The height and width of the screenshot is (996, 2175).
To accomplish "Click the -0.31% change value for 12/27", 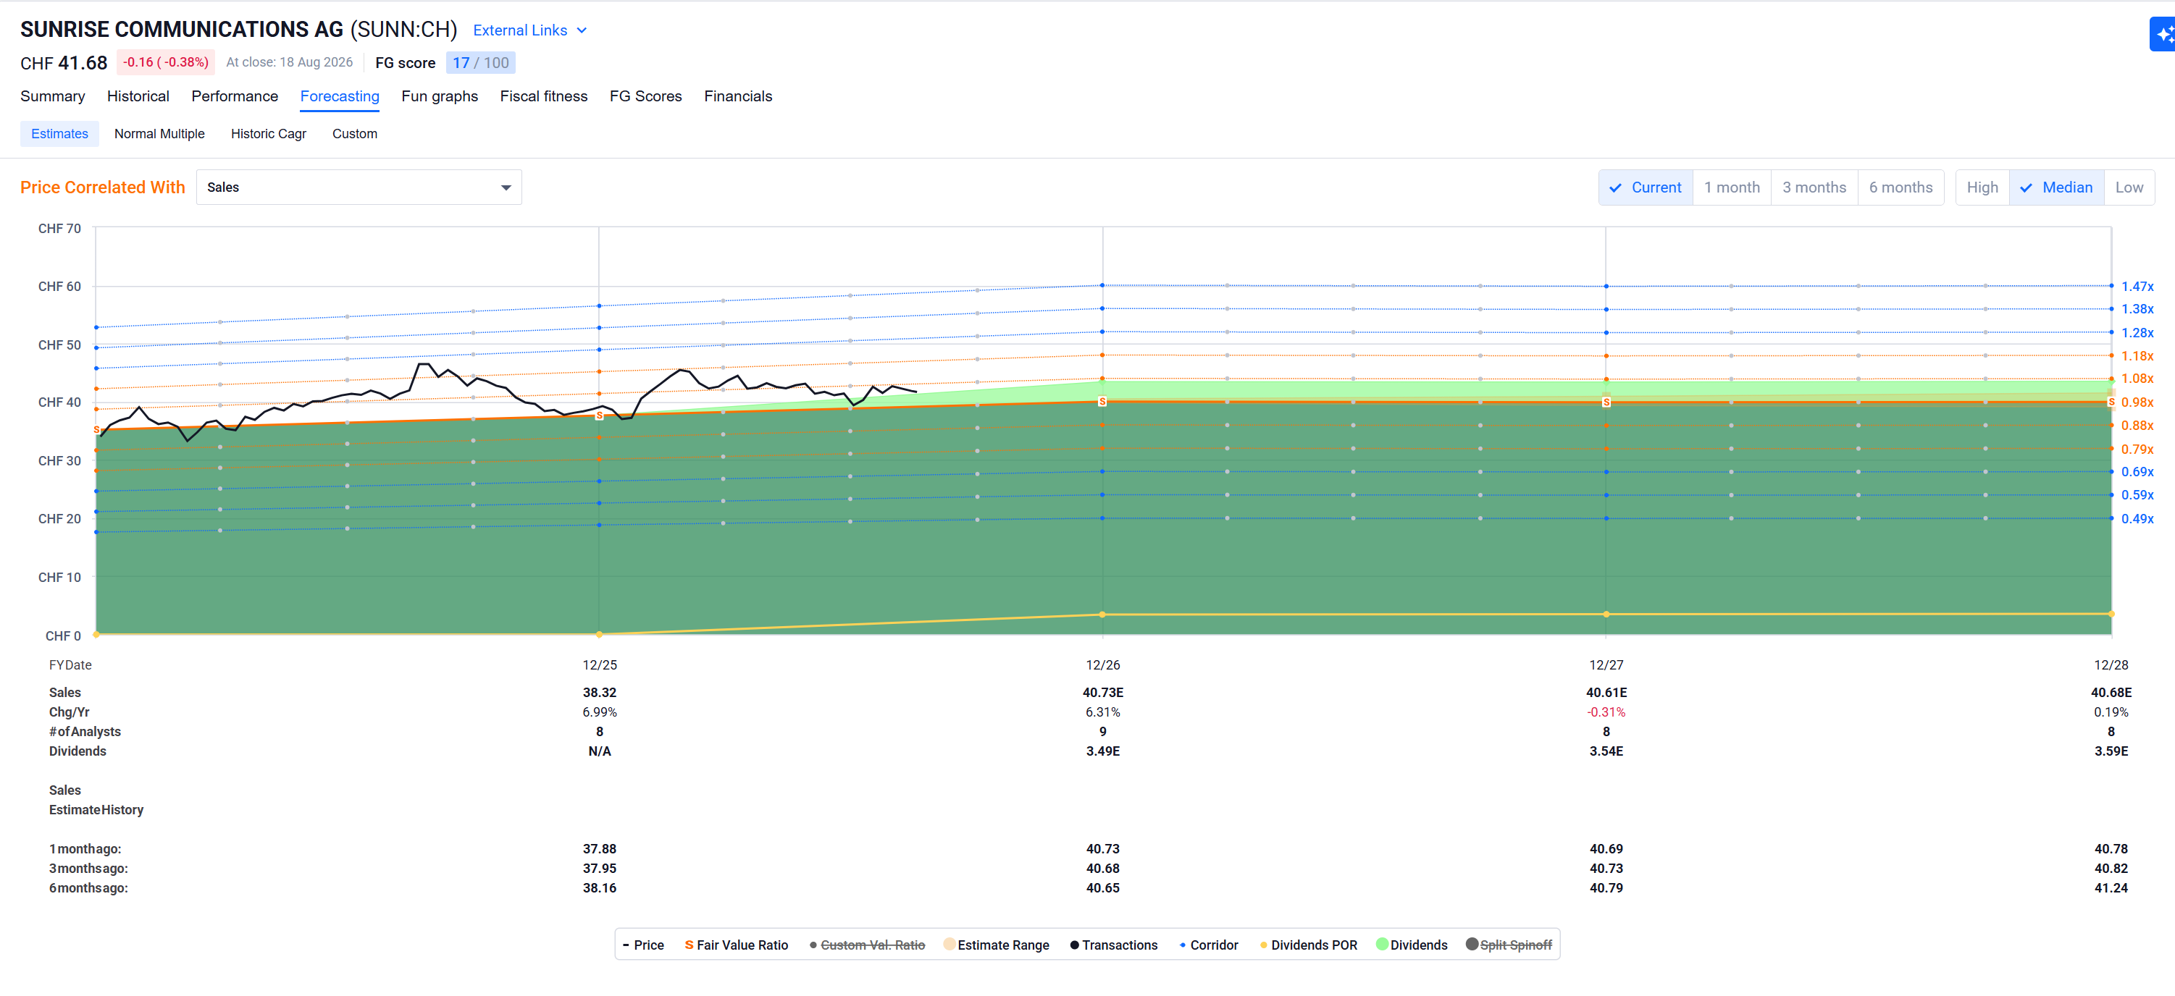I will (x=1606, y=712).
